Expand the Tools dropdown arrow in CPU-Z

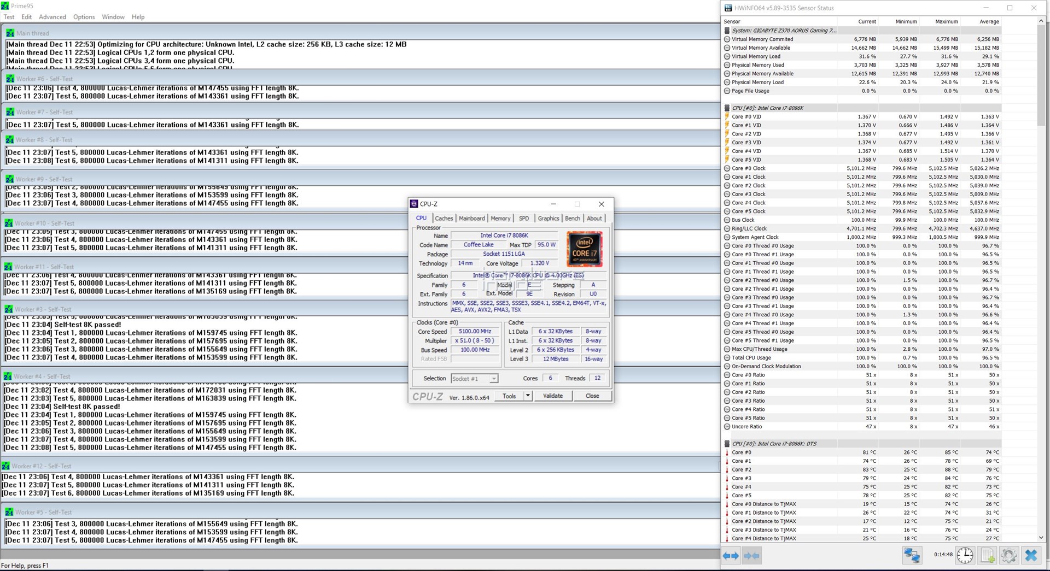(528, 396)
